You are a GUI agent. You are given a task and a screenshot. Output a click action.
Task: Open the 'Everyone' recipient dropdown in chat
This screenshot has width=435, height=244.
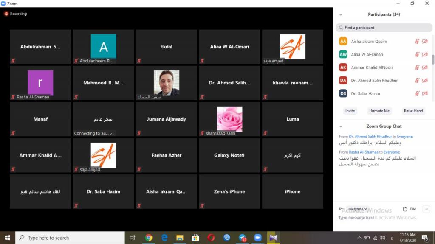pyautogui.click(x=357, y=209)
